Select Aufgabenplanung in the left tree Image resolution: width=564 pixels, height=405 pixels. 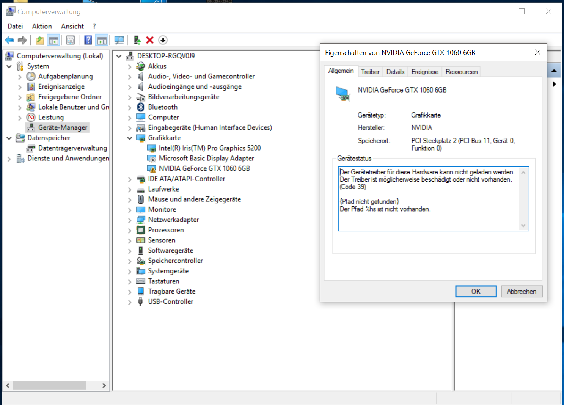coord(65,77)
